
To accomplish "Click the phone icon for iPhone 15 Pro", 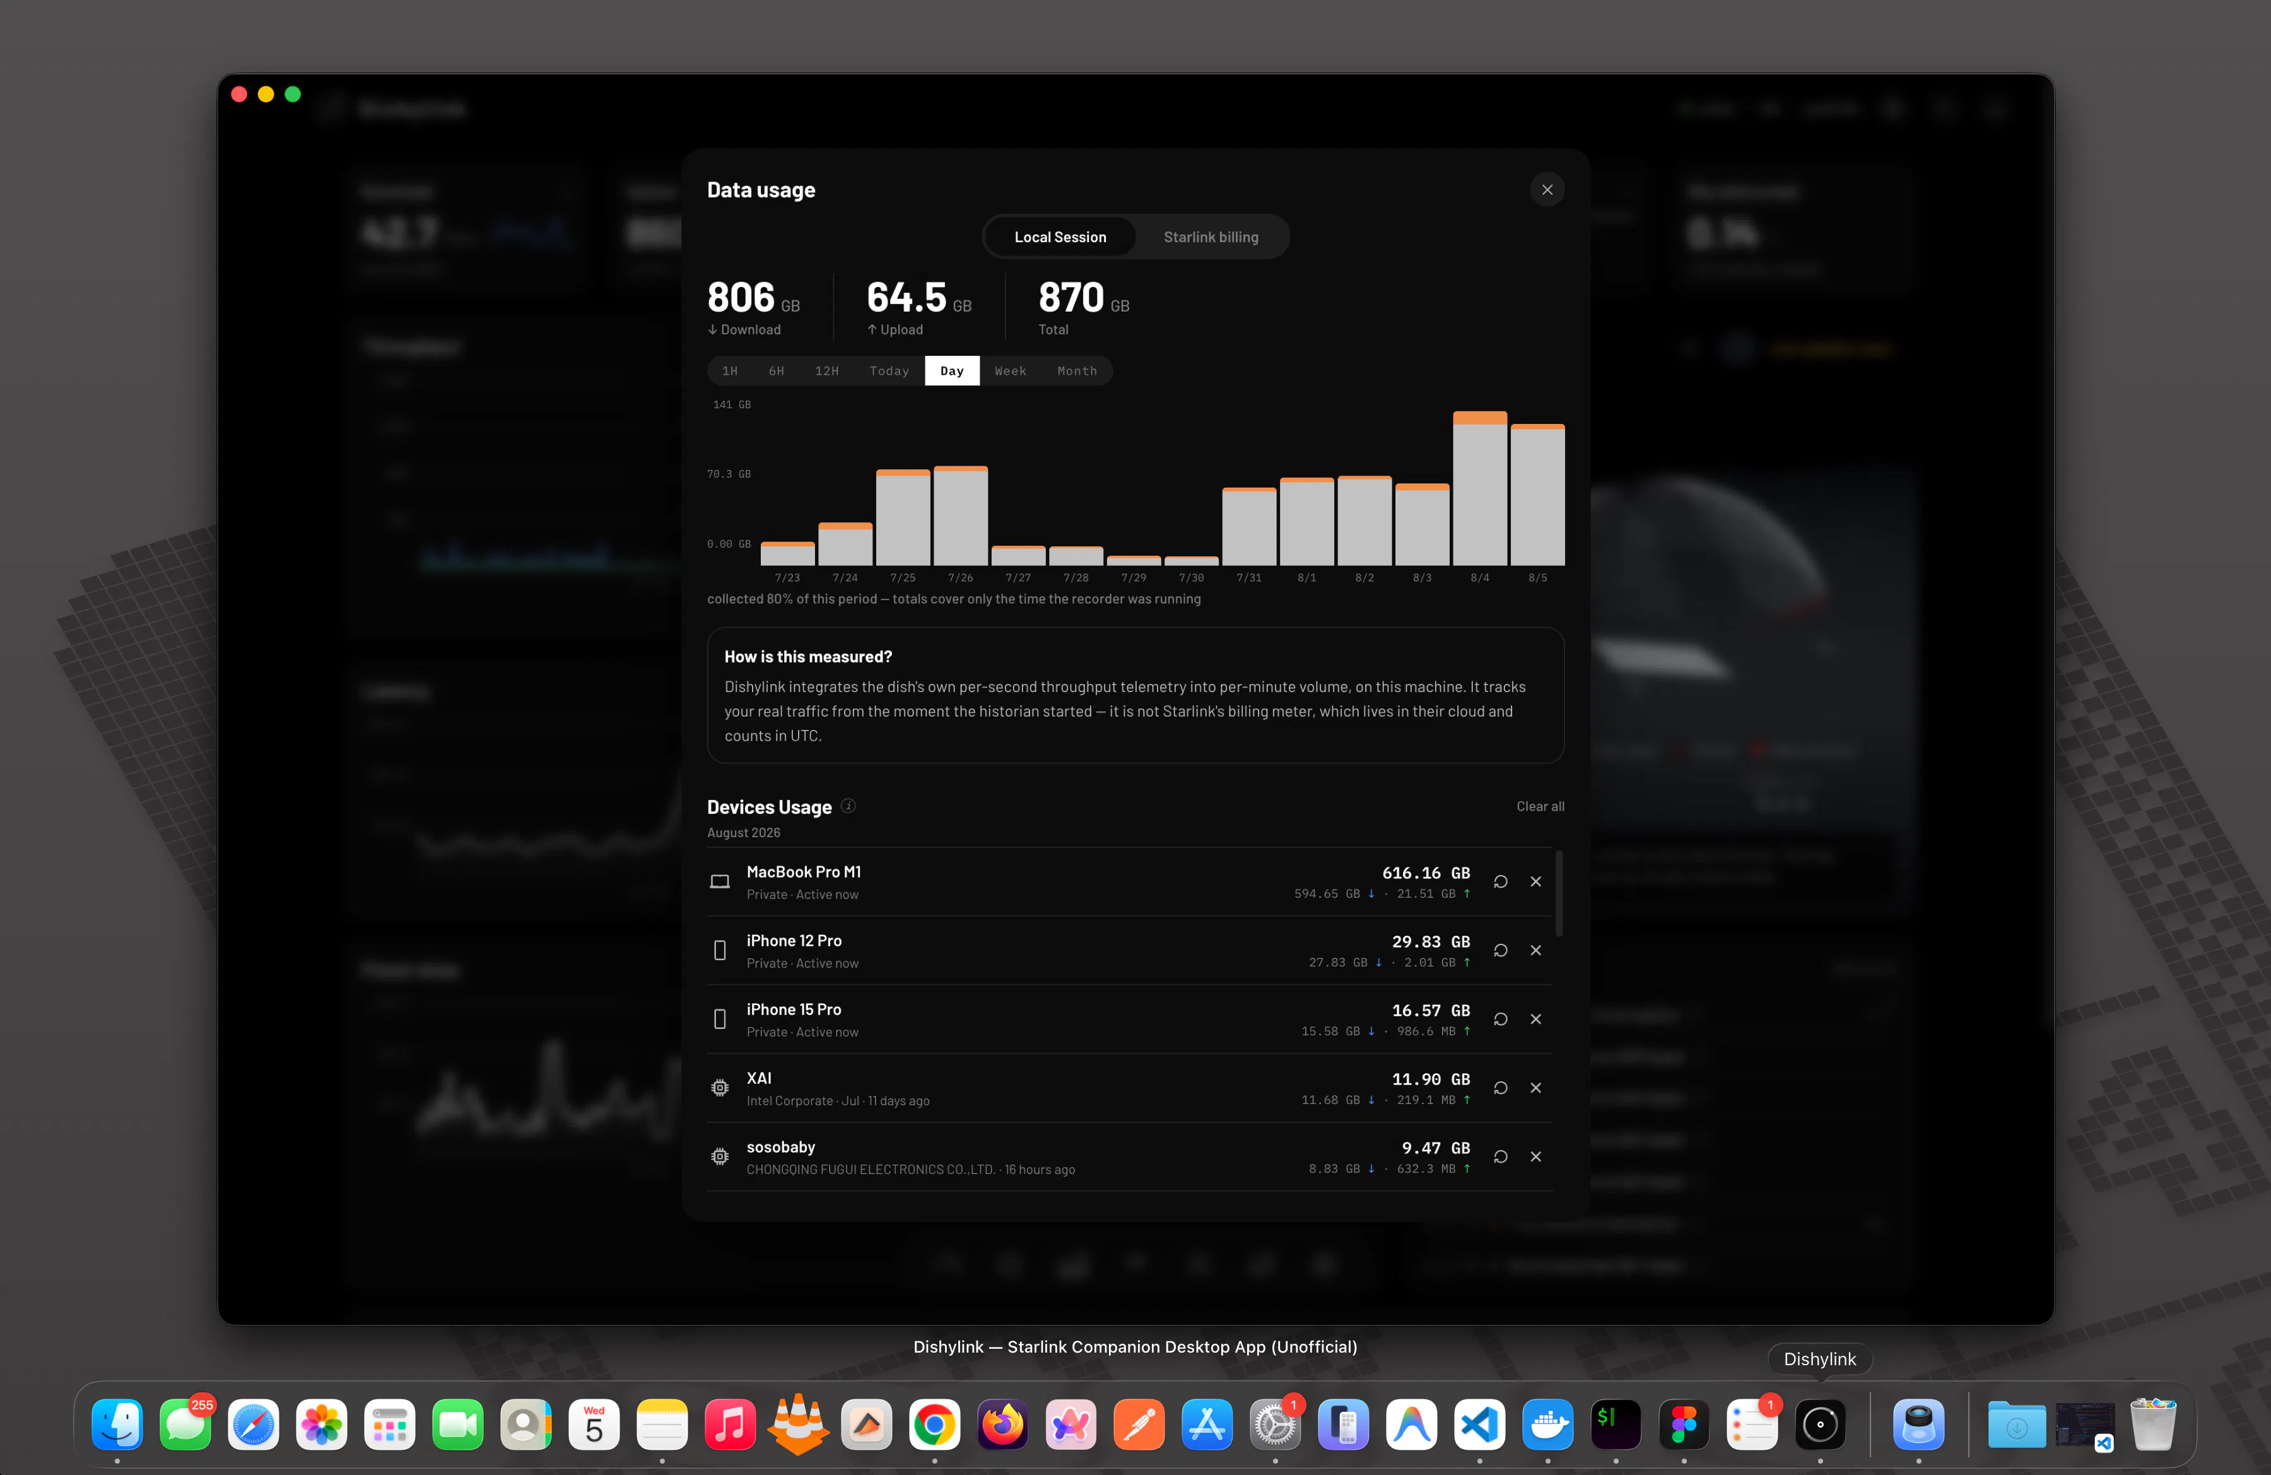I will tap(720, 1019).
